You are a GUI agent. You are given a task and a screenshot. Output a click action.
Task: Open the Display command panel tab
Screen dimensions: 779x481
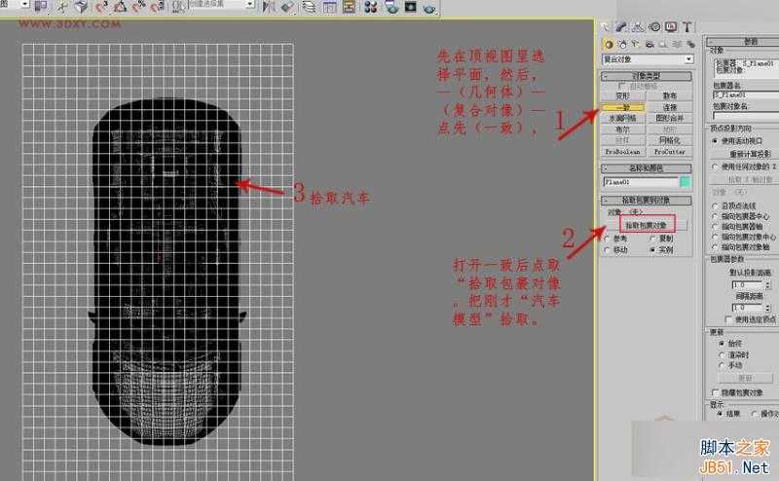pos(671,27)
